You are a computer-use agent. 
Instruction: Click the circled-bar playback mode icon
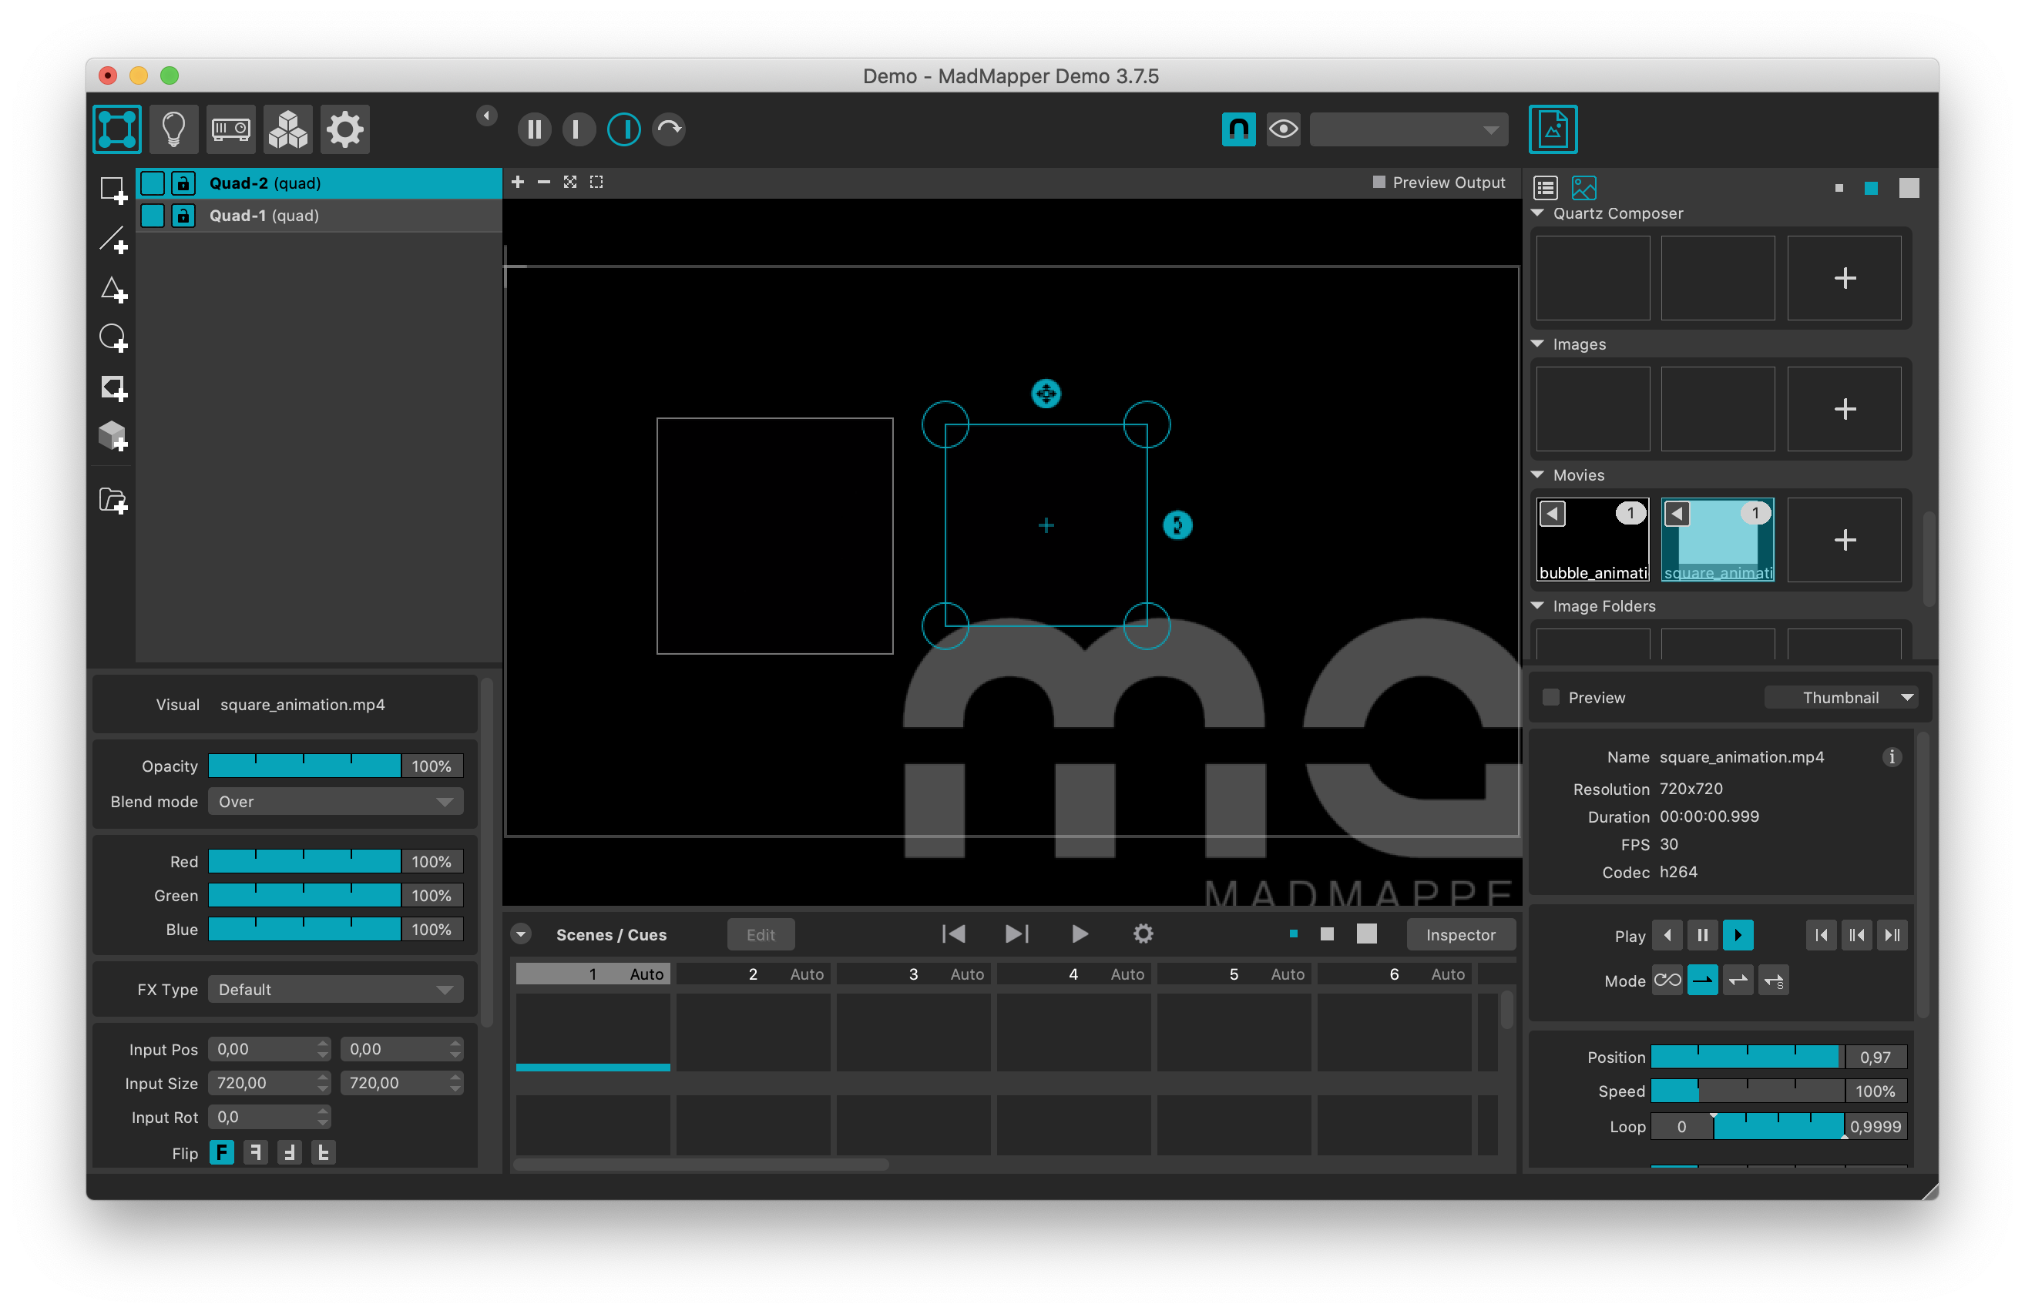[623, 129]
